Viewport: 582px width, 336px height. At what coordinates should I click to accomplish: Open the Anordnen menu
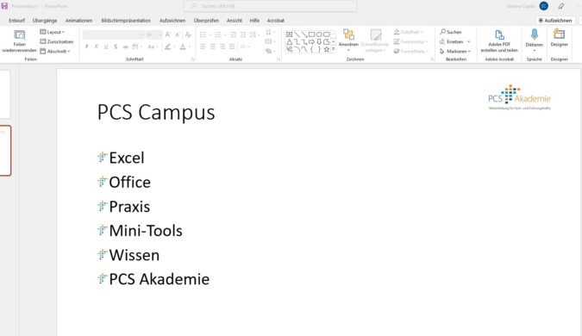(348, 40)
